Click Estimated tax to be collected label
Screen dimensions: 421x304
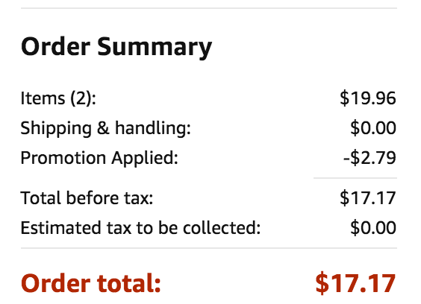click(x=140, y=228)
